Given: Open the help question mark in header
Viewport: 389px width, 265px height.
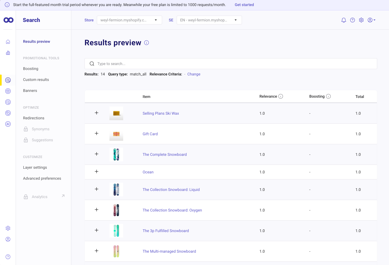Looking at the screenshot, I should pos(353,20).
